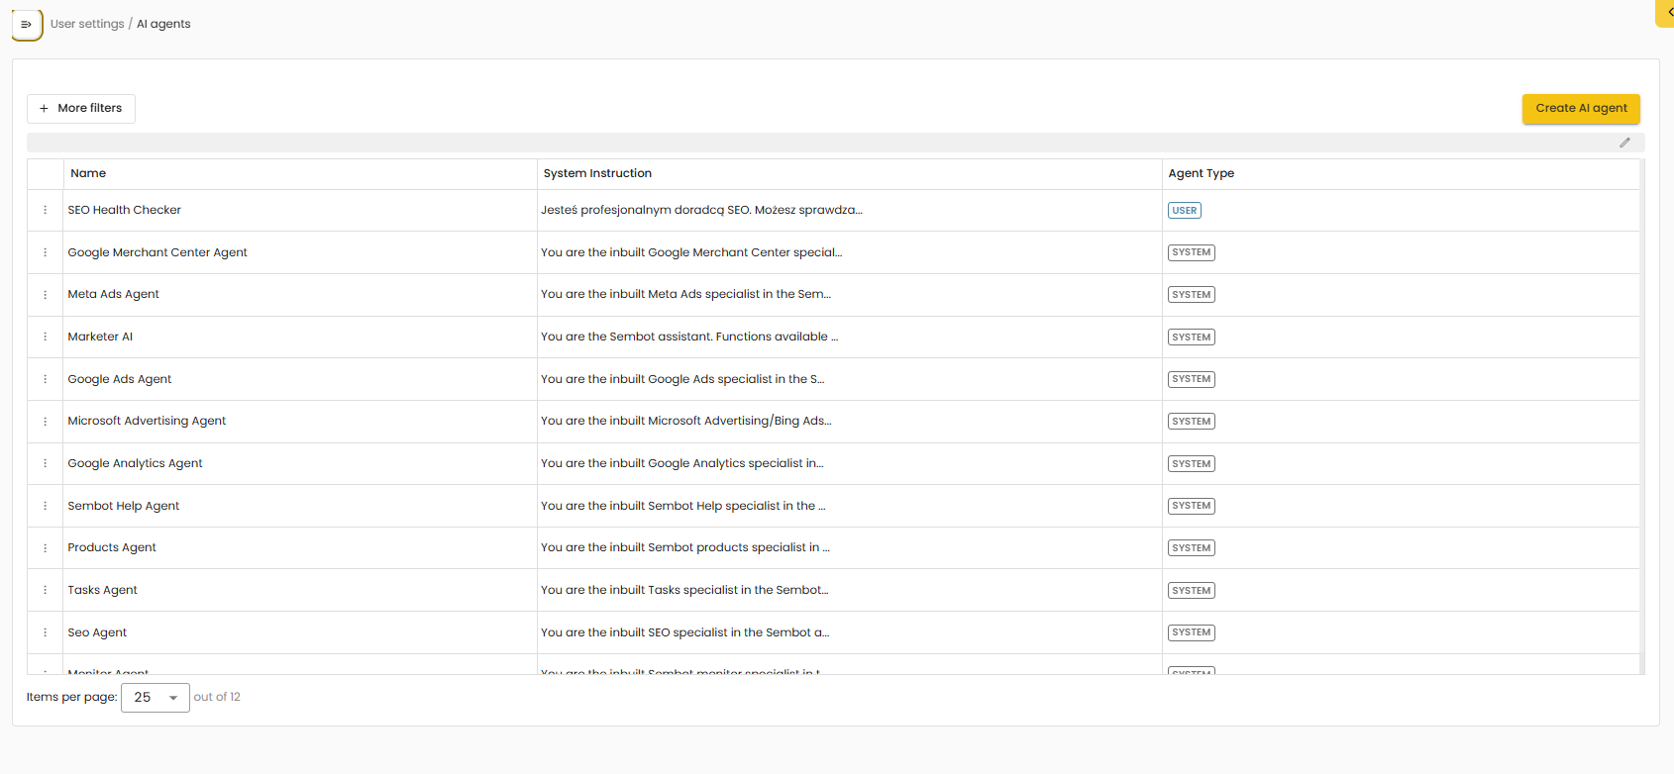Viewport: 1674px width, 774px height.
Task: Select the Tasks Agent name
Action: 102,590
